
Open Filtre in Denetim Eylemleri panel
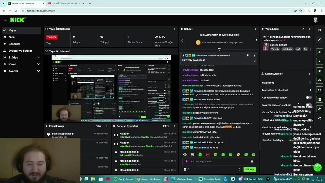pyautogui.click(x=166, y=126)
